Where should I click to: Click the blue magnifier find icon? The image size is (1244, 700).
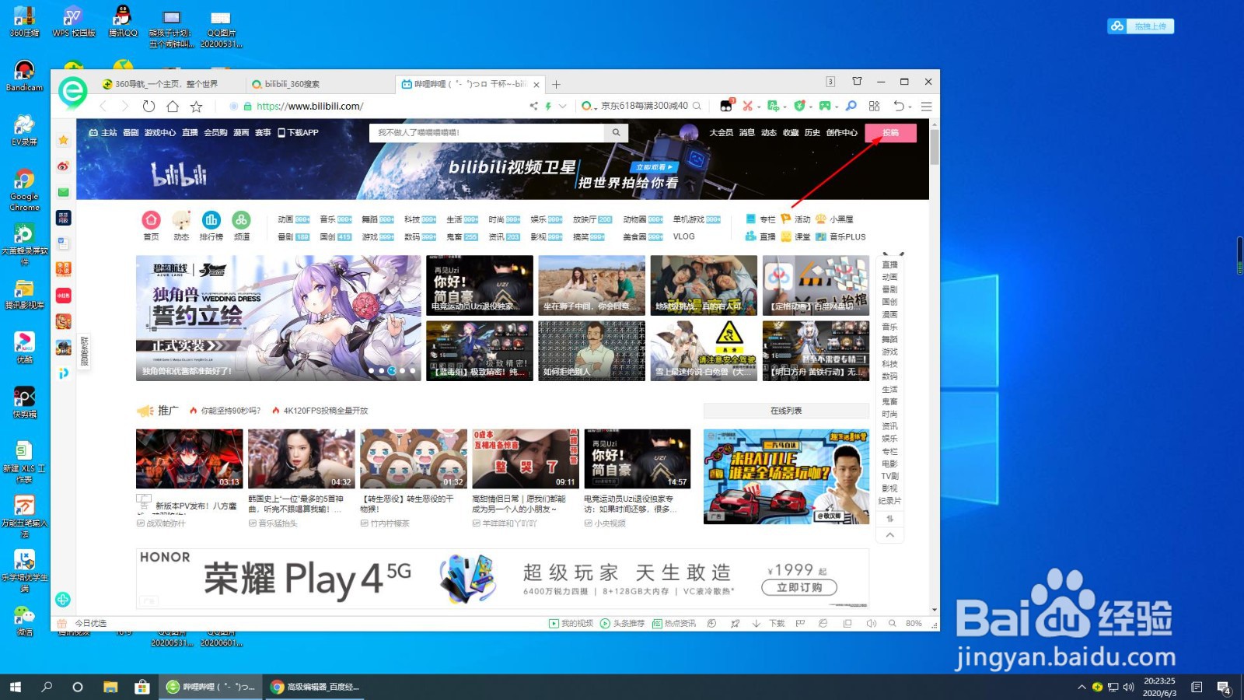pos(851,106)
